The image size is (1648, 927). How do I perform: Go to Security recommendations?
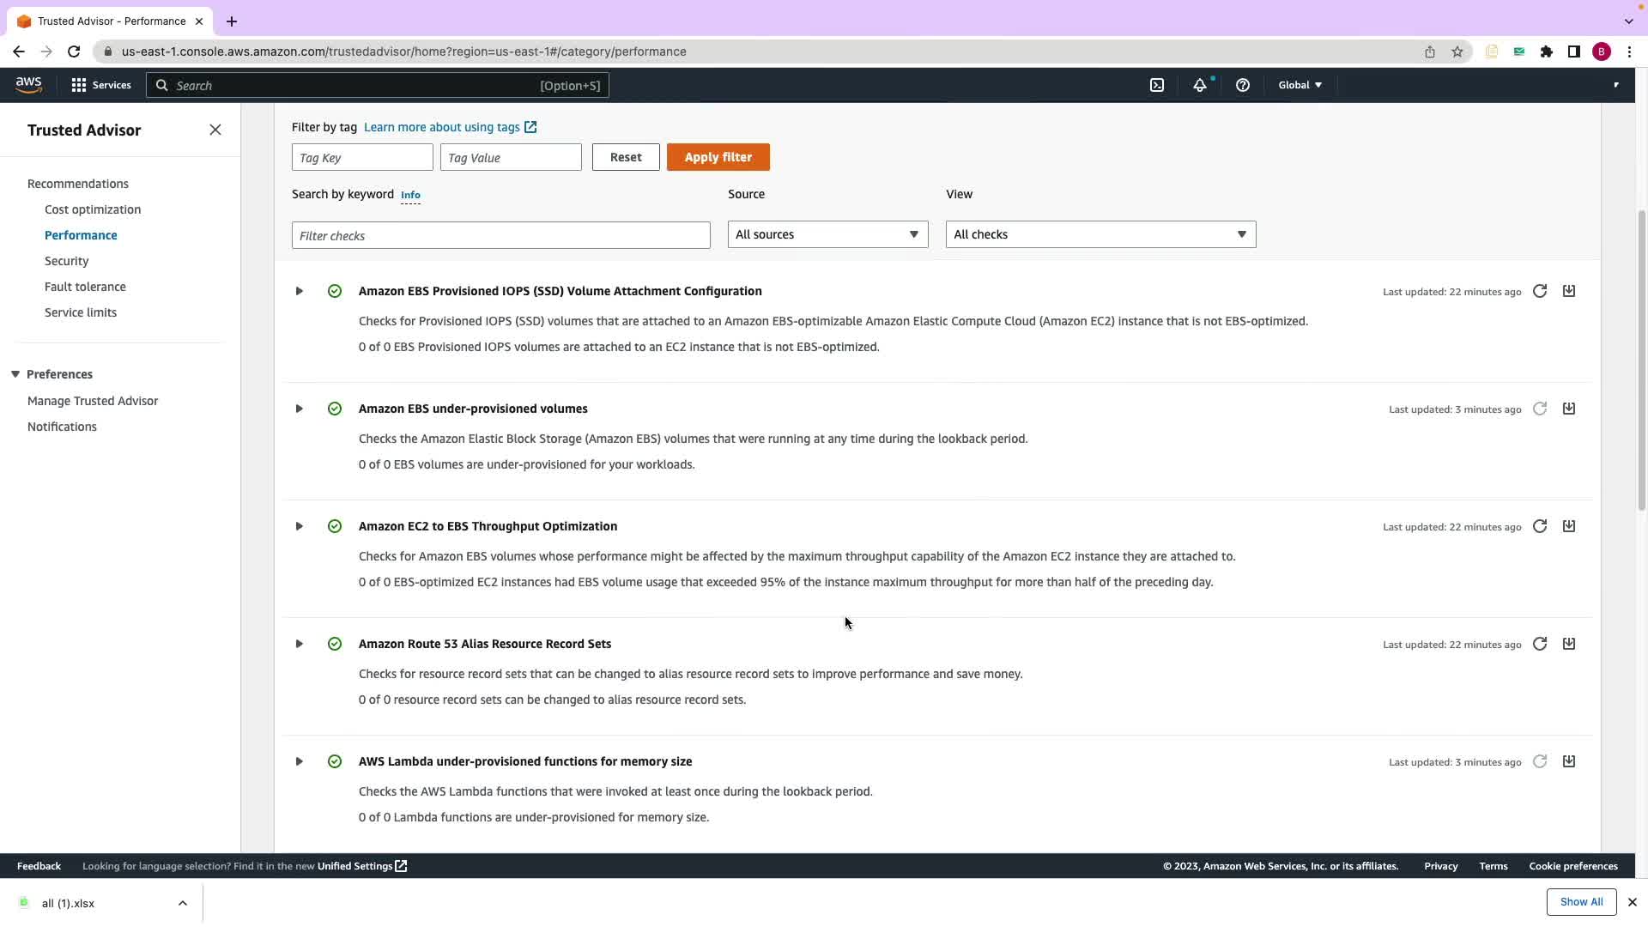click(x=66, y=261)
